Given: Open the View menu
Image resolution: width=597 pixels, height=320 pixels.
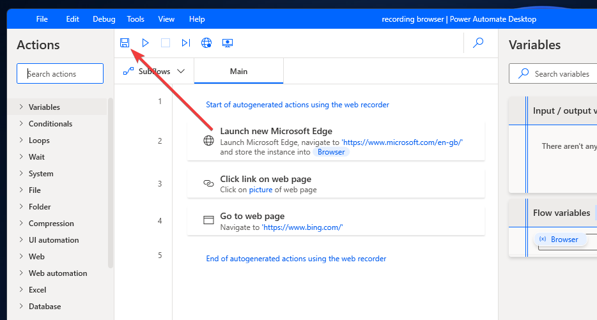Looking at the screenshot, I should (x=166, y=19).
